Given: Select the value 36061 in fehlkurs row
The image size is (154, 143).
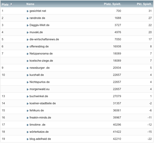Looking at the screenshot, I should tap(117, 110).
